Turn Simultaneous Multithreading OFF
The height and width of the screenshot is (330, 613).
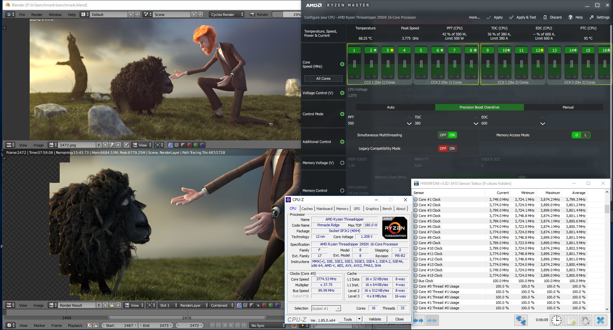[443, 135]
